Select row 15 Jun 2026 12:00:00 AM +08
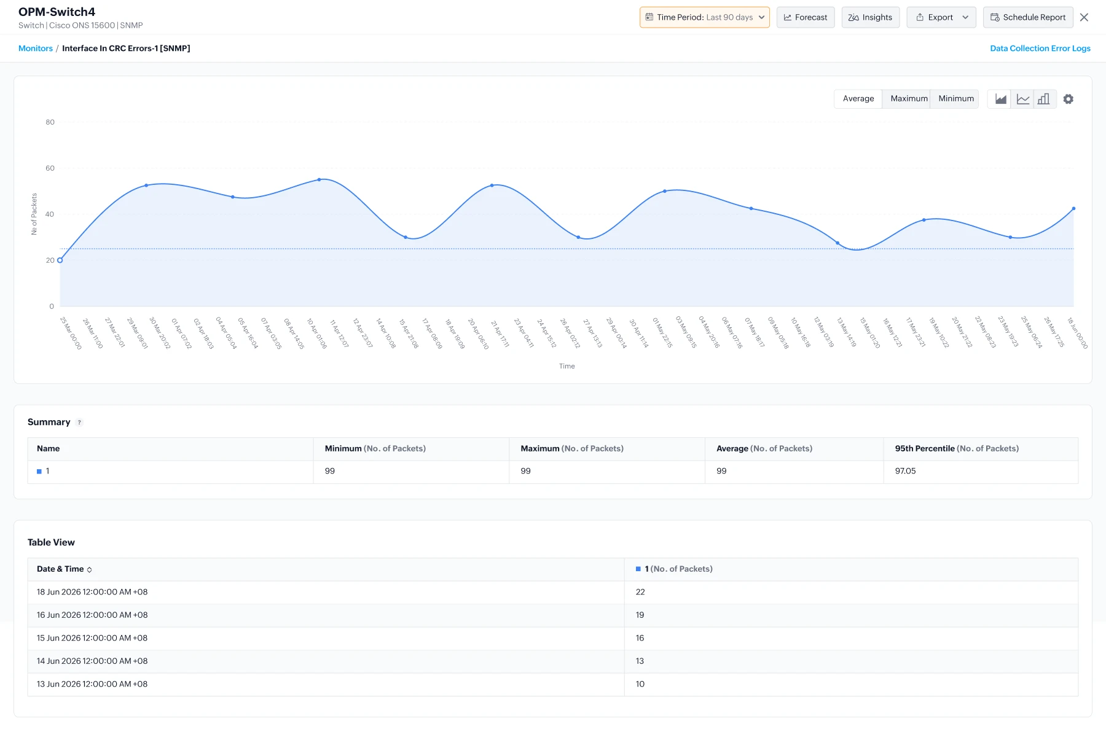 553,639
